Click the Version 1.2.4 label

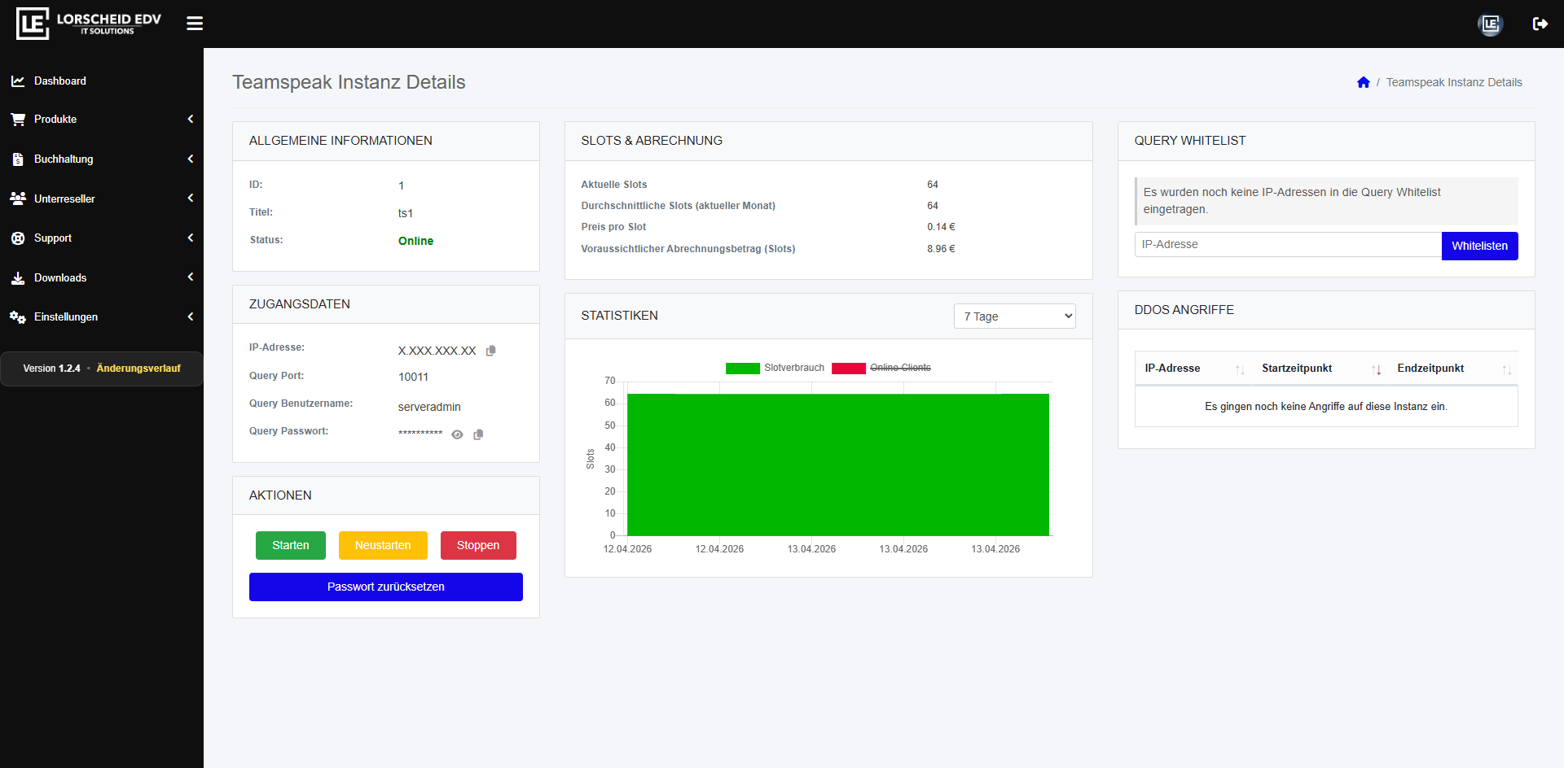[51, 369]
